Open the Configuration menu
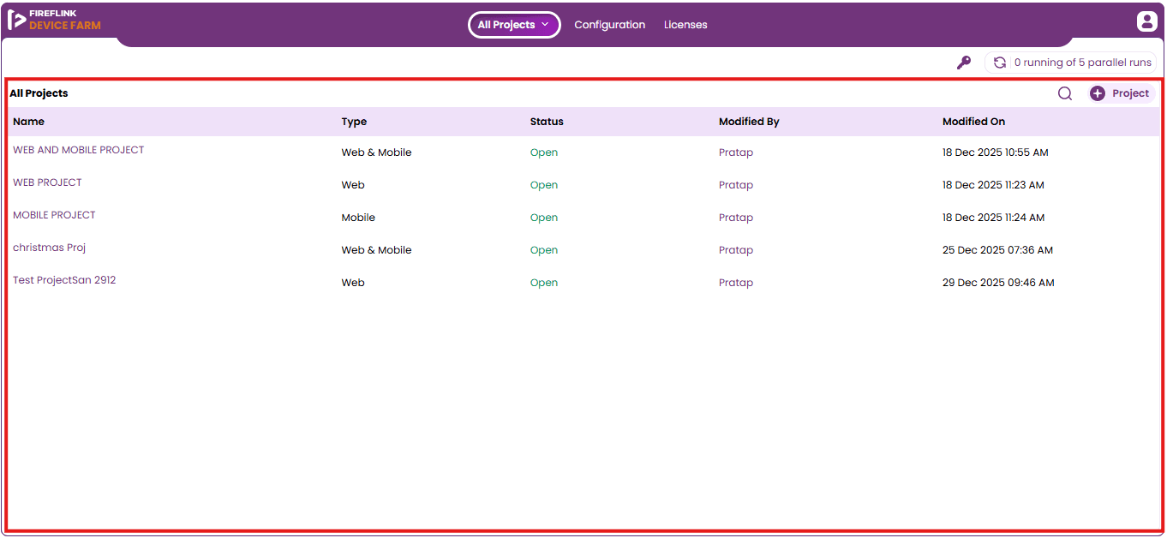Image resolution: width=1167 pixels, height=538 pixels. pyautogui.click(x=610, y=25)
